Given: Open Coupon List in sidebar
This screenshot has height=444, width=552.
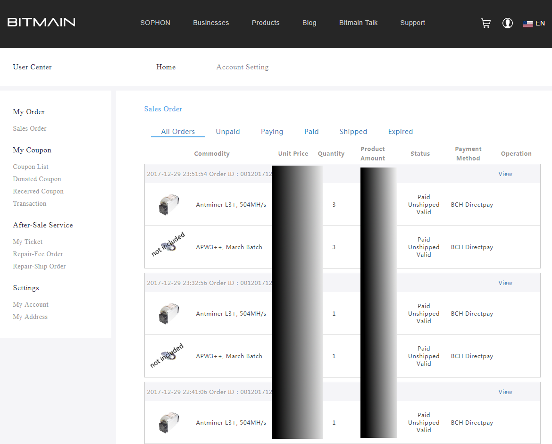Looking at the screenshot, I should click(x=31, y=167).
